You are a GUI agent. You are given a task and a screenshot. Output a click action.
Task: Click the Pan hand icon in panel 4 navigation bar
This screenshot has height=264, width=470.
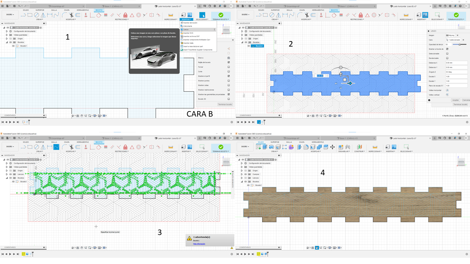click(x=317, y=248)
